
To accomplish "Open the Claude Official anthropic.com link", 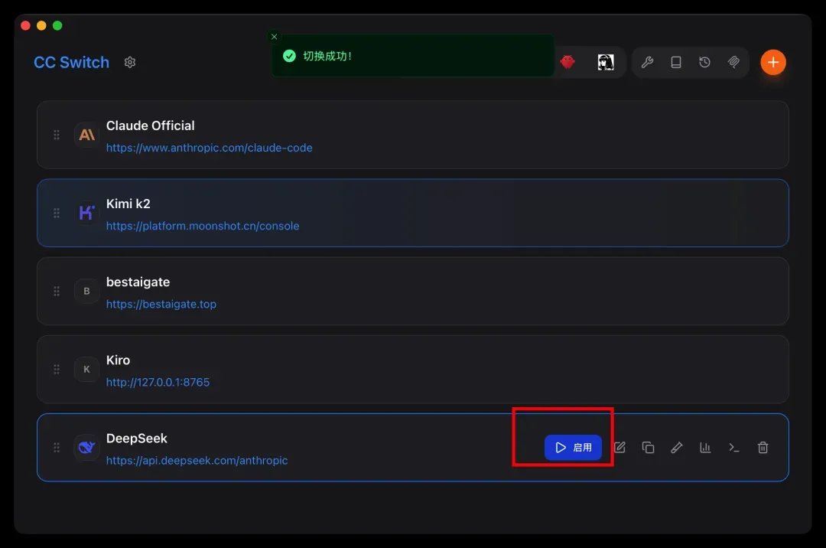I will click(209, 148).
